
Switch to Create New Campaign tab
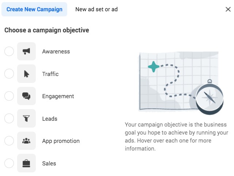(x=34, y=9)
